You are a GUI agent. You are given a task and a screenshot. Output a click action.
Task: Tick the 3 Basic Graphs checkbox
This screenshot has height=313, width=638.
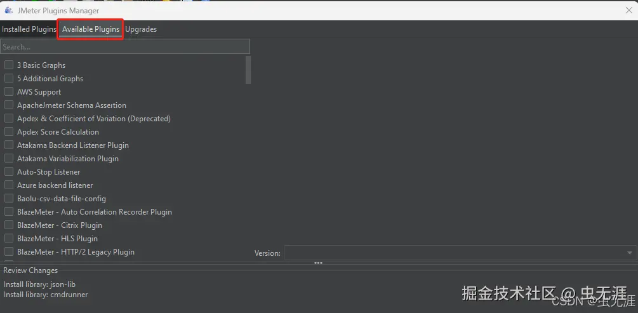click(x=9, y=65)
